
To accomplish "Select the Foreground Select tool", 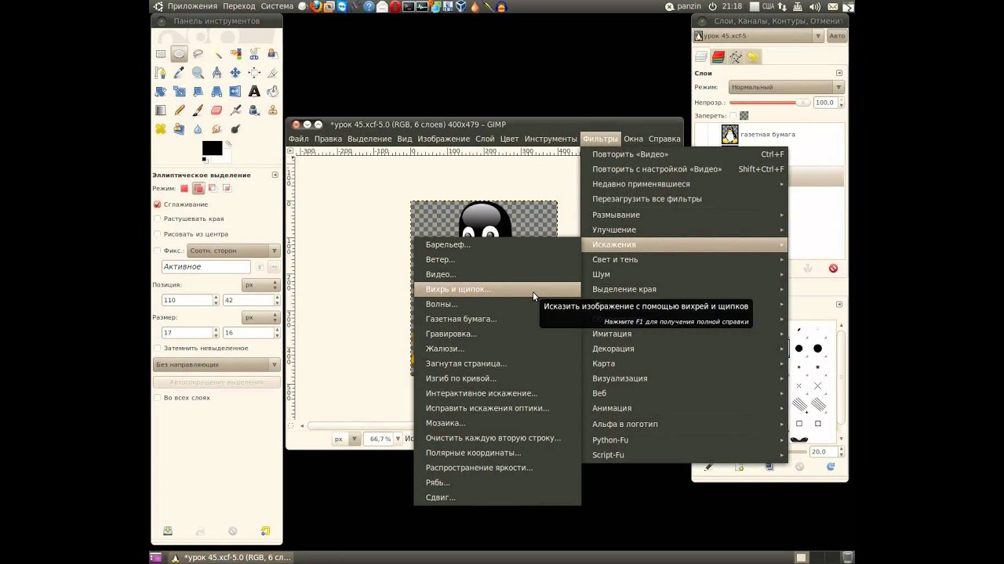I will 273,54.
